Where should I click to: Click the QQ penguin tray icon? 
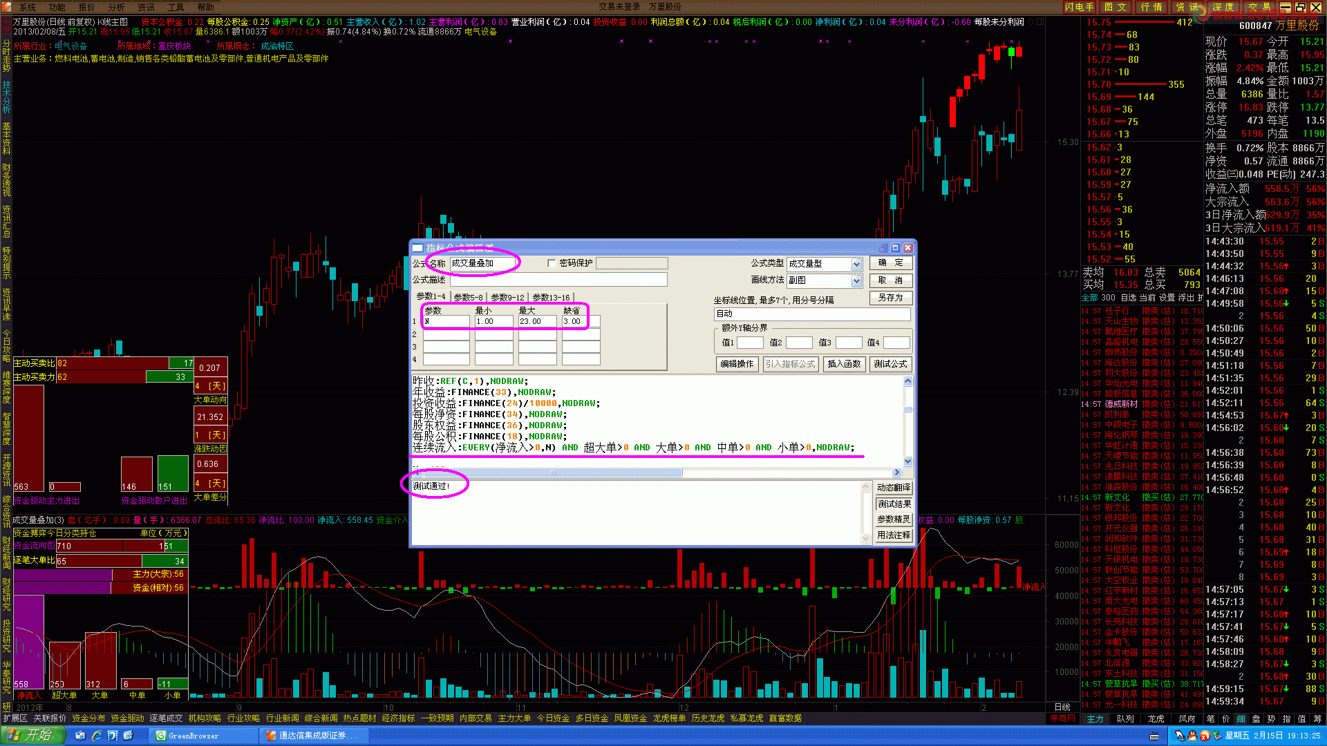click(x=1193, y=736)
